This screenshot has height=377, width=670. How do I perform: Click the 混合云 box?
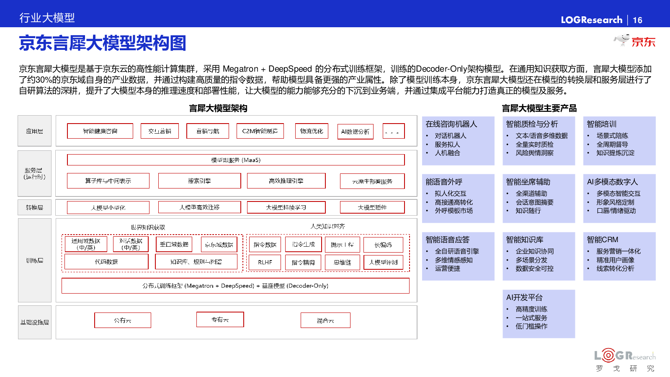tap(325, 320)
